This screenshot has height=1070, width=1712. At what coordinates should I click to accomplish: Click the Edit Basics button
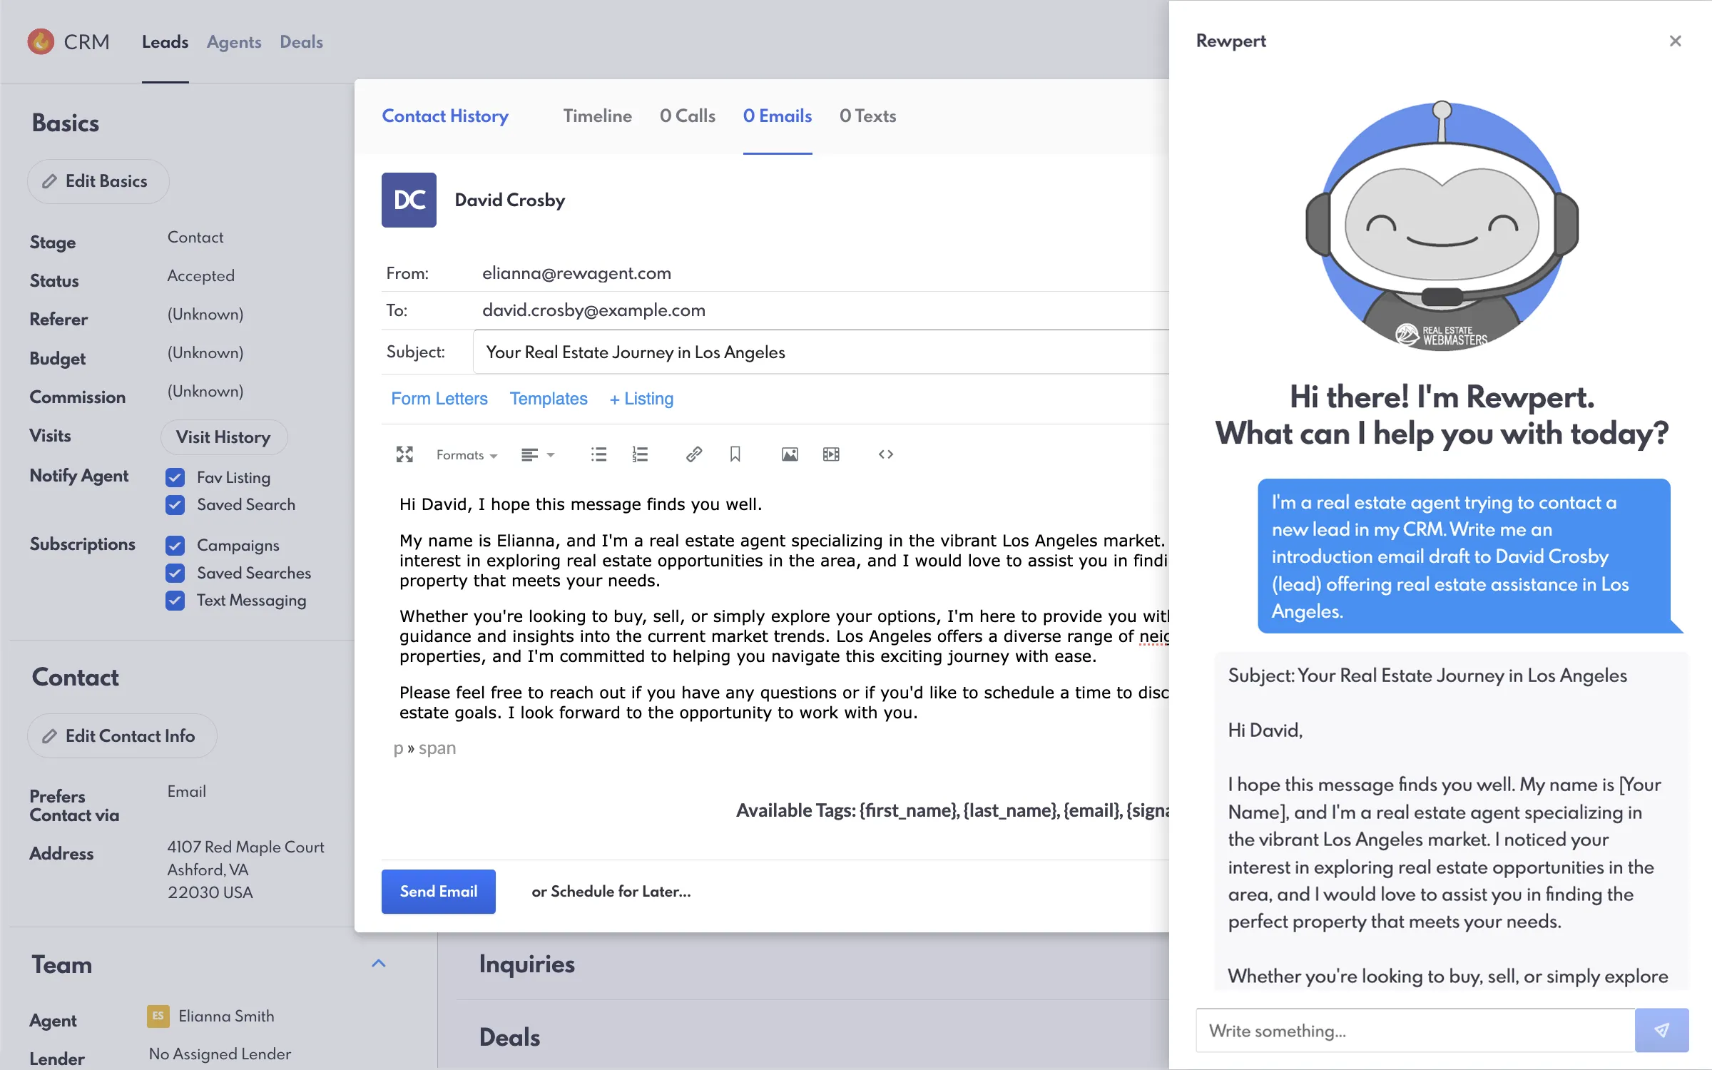click(98, 181)
